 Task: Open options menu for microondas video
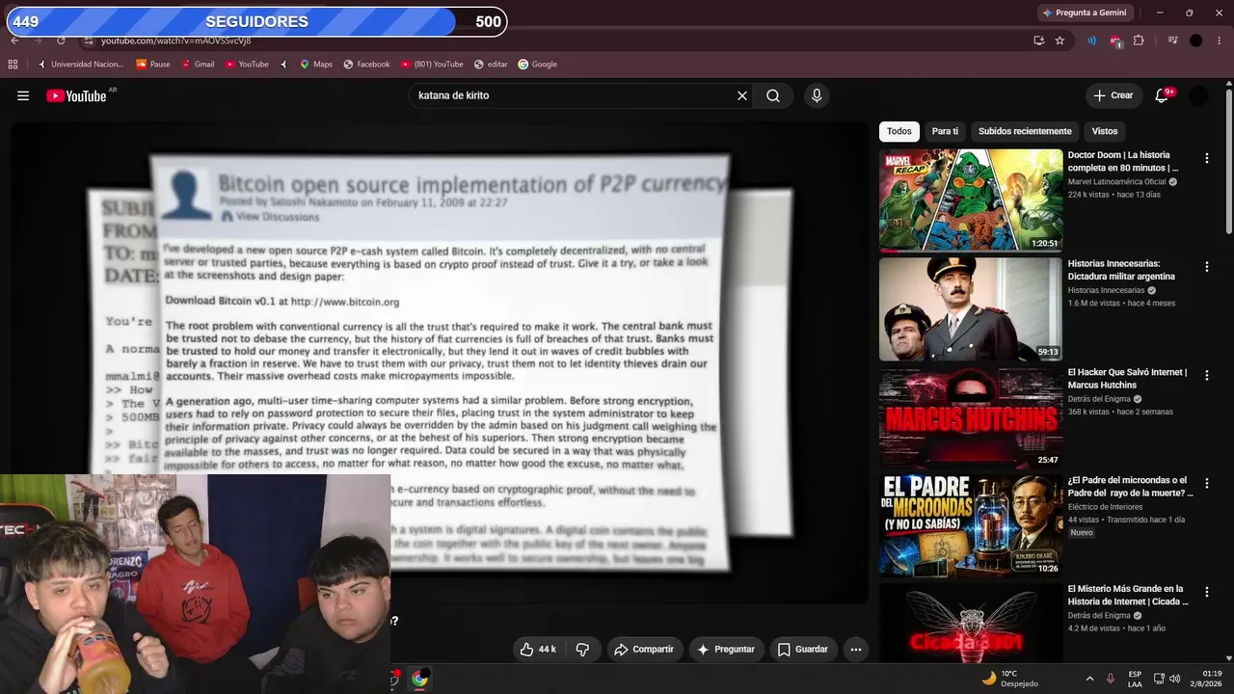(x=1207, y=484)
